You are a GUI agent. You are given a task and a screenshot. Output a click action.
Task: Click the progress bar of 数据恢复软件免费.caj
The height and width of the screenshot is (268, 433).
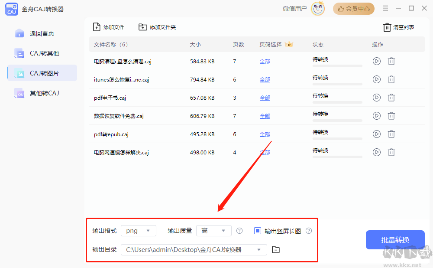pos(337,121)
